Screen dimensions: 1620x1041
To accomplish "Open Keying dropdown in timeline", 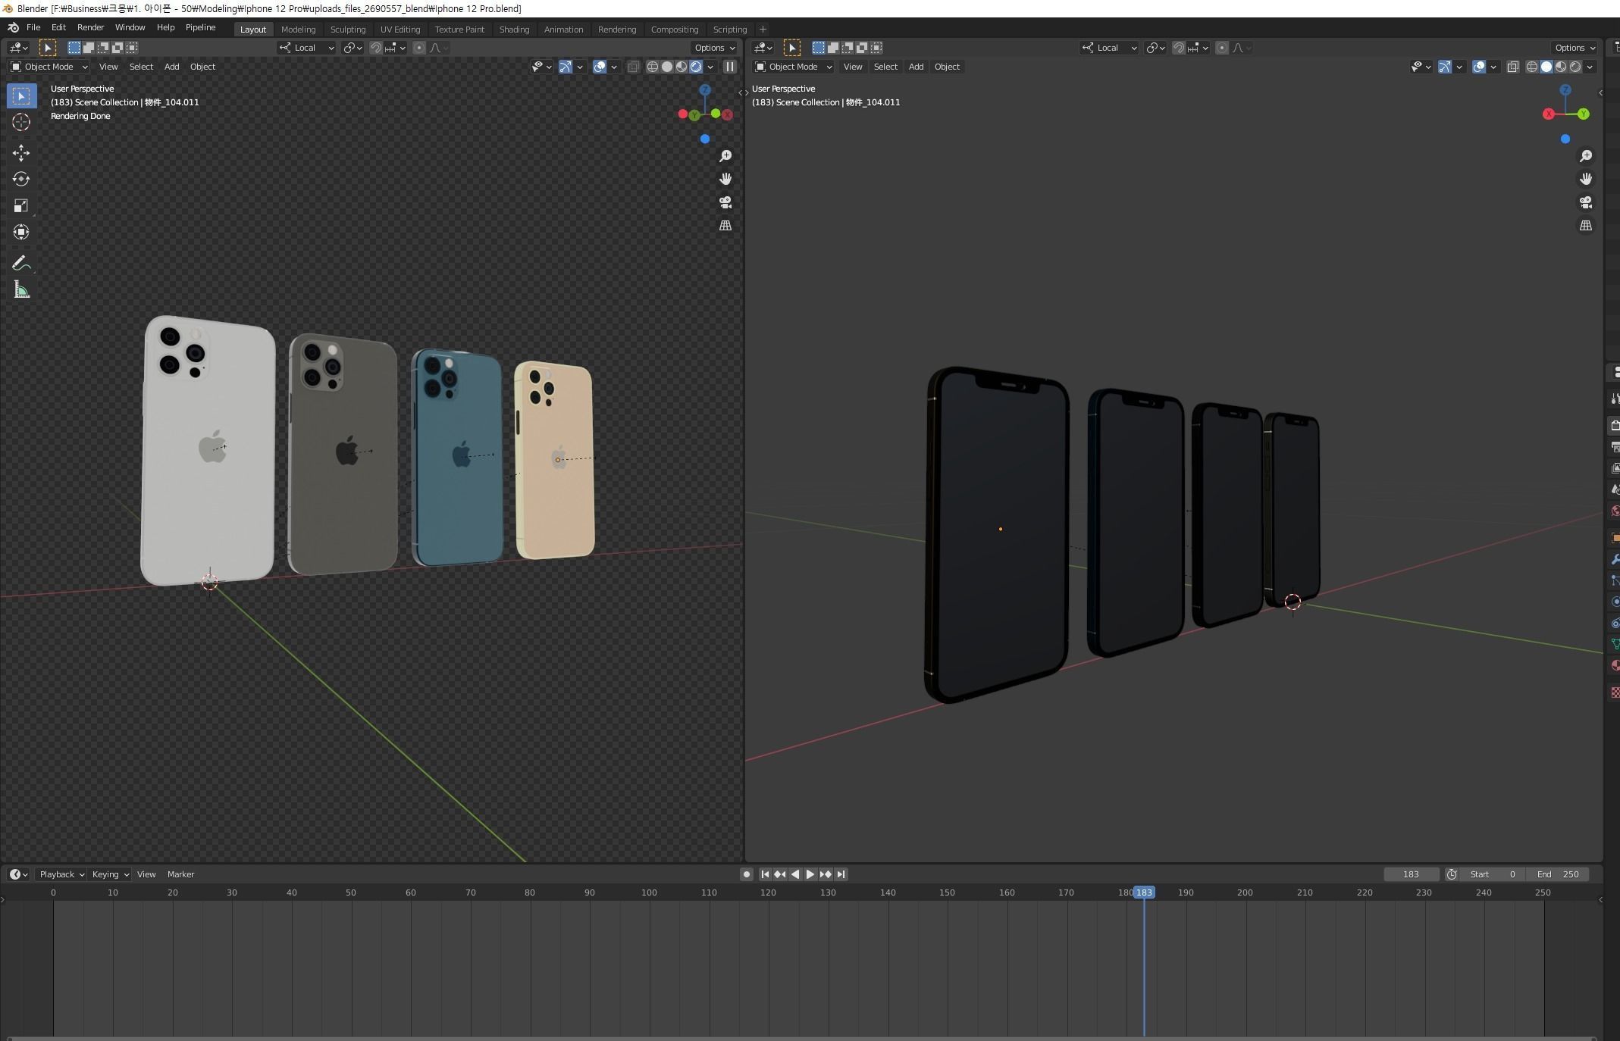I will 110,874.
